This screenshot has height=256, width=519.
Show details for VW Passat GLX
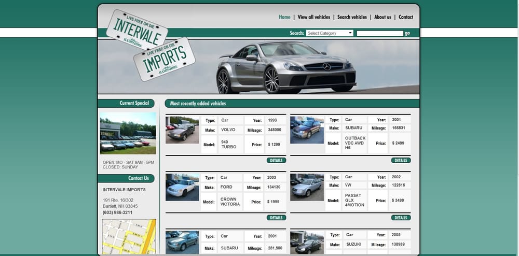(401, 218)
